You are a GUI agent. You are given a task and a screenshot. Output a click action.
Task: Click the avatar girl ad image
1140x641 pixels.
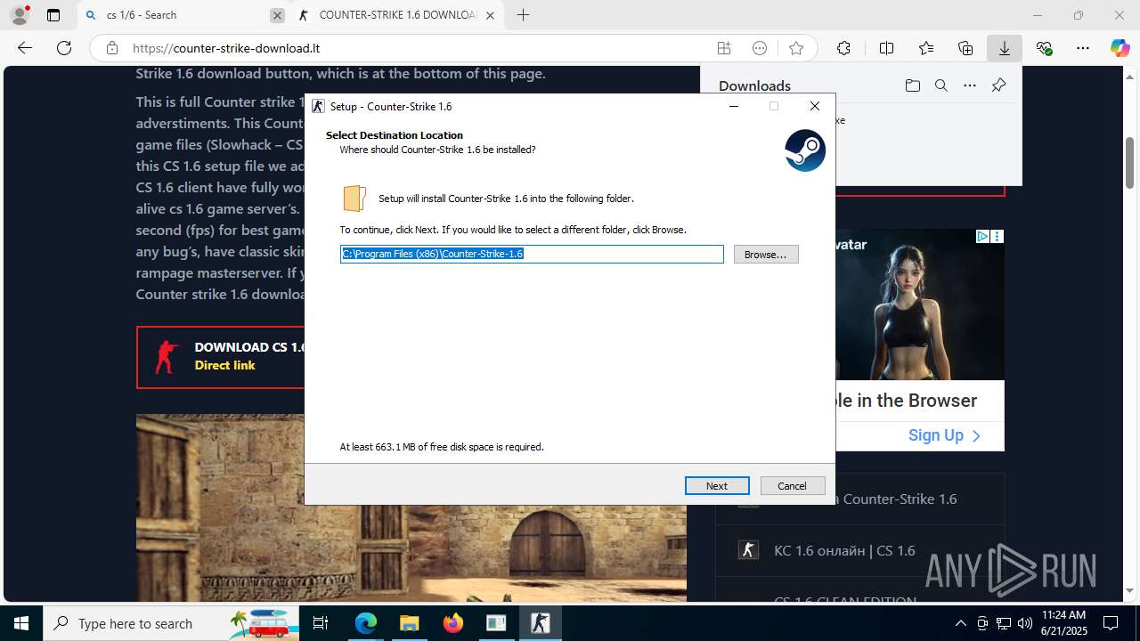[x=920, y=304]
